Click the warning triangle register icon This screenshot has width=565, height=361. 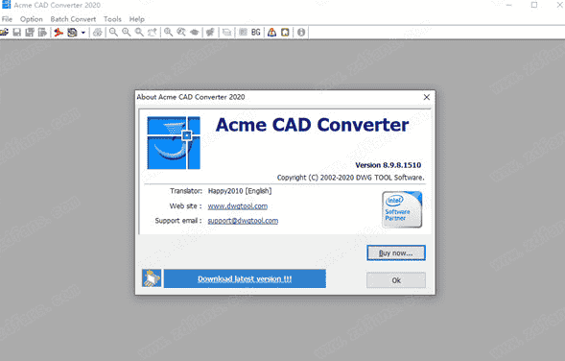(x=272, y=33)
